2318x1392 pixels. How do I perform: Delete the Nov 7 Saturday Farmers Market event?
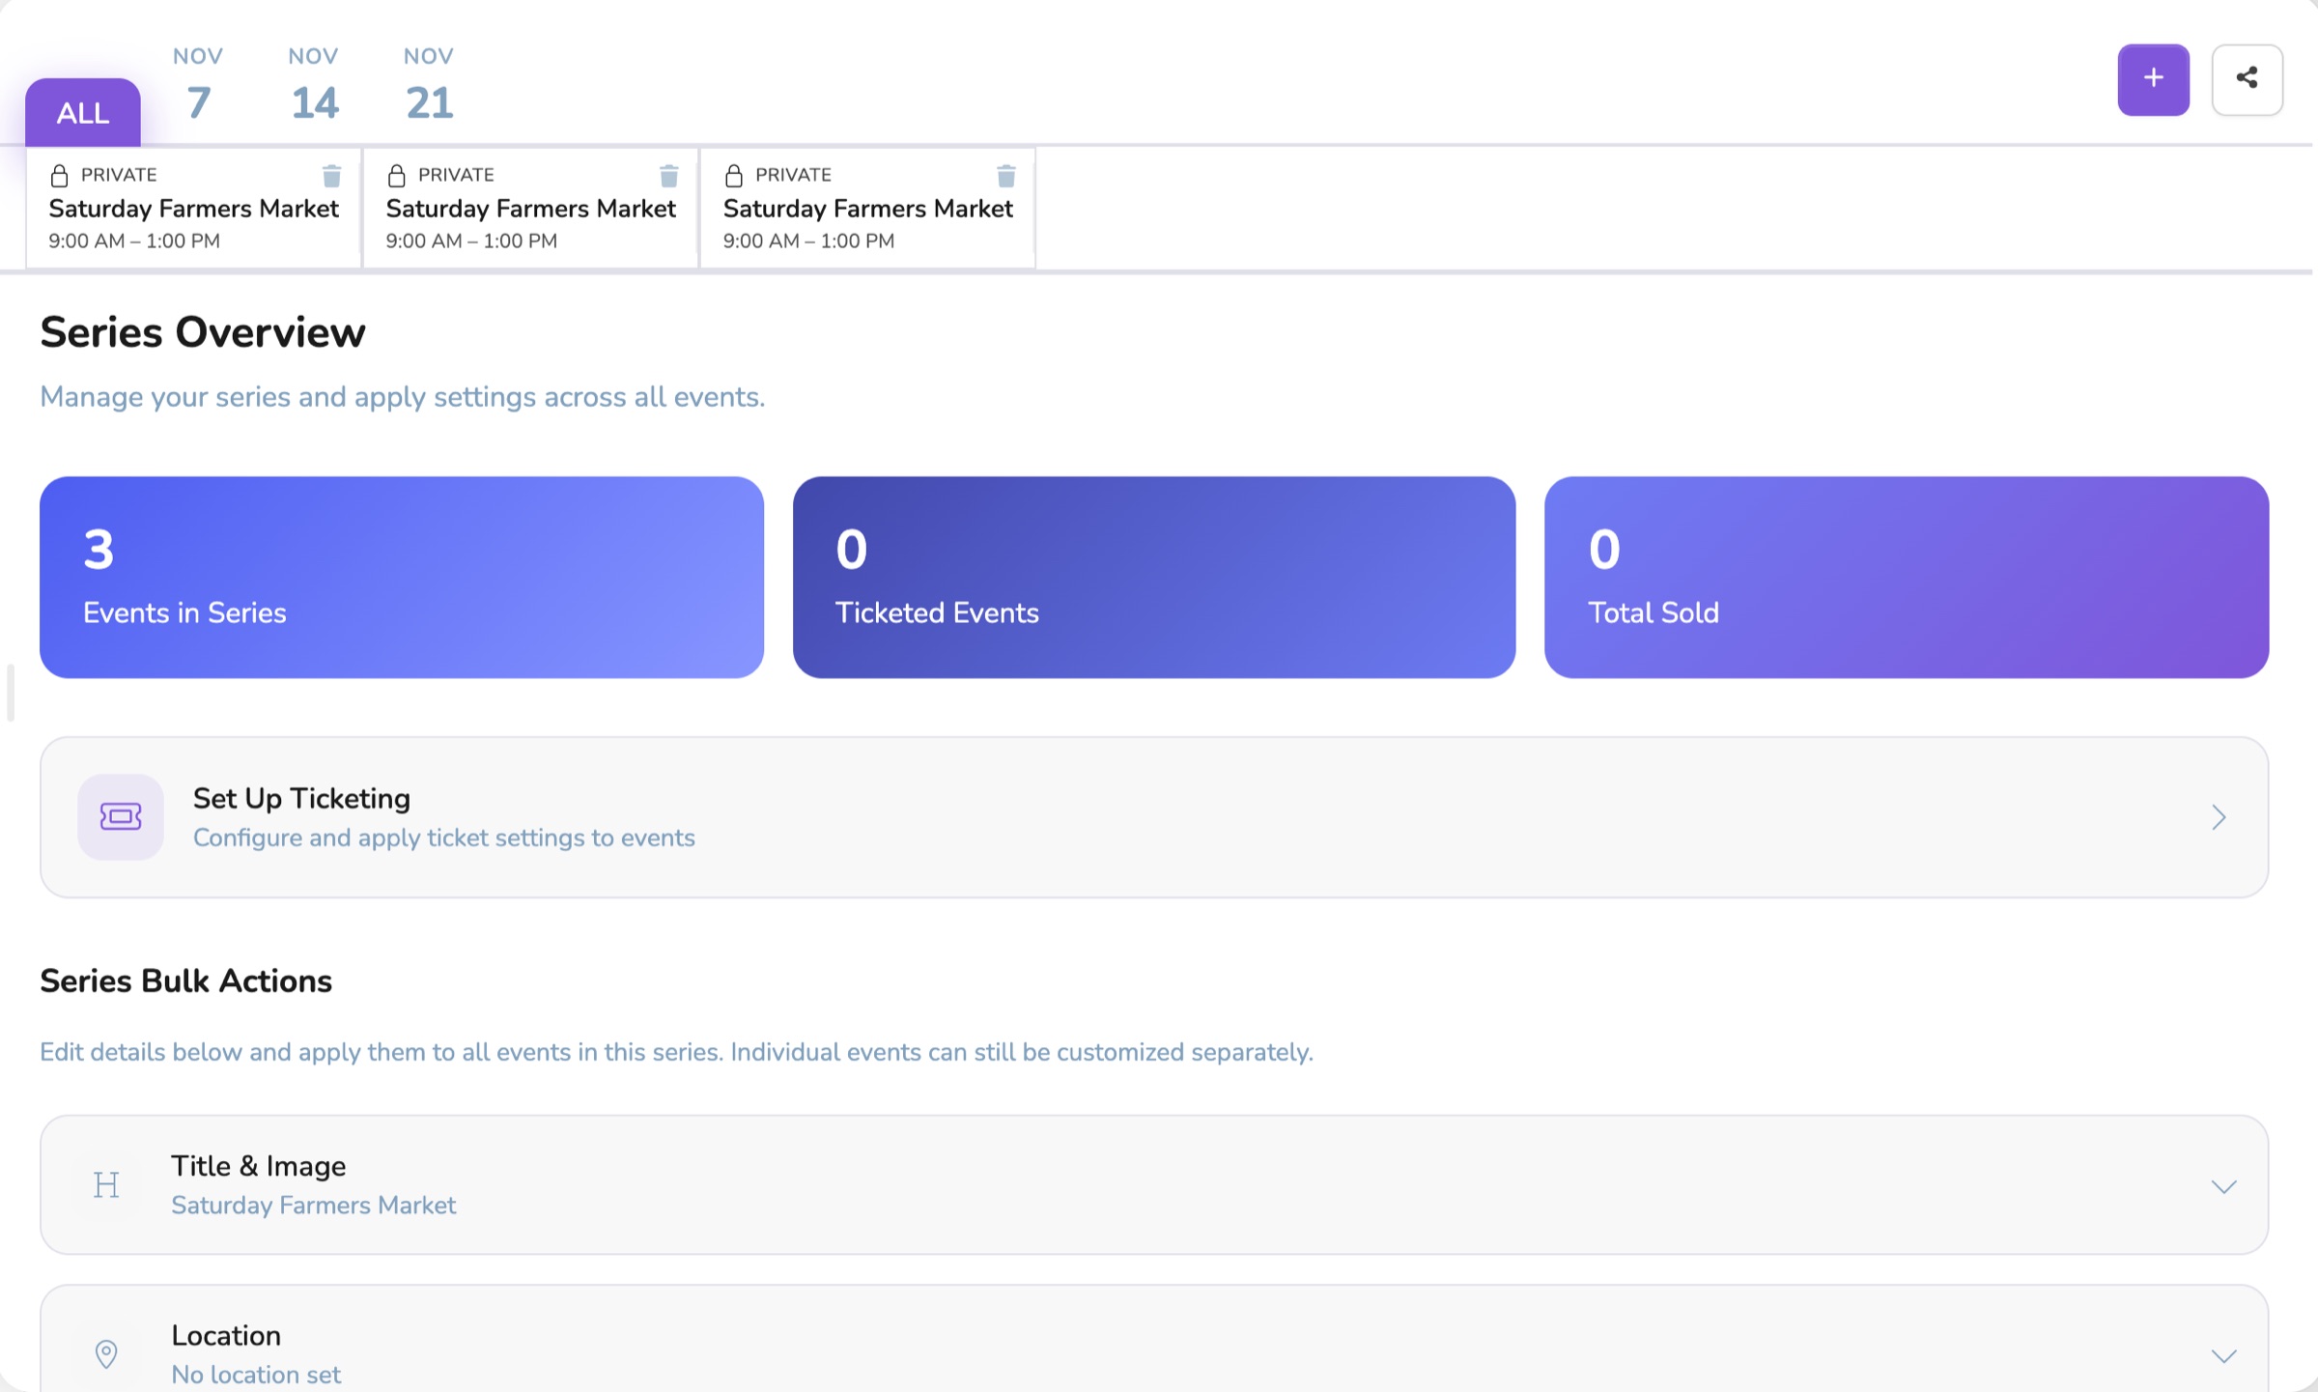click(331, 175)
